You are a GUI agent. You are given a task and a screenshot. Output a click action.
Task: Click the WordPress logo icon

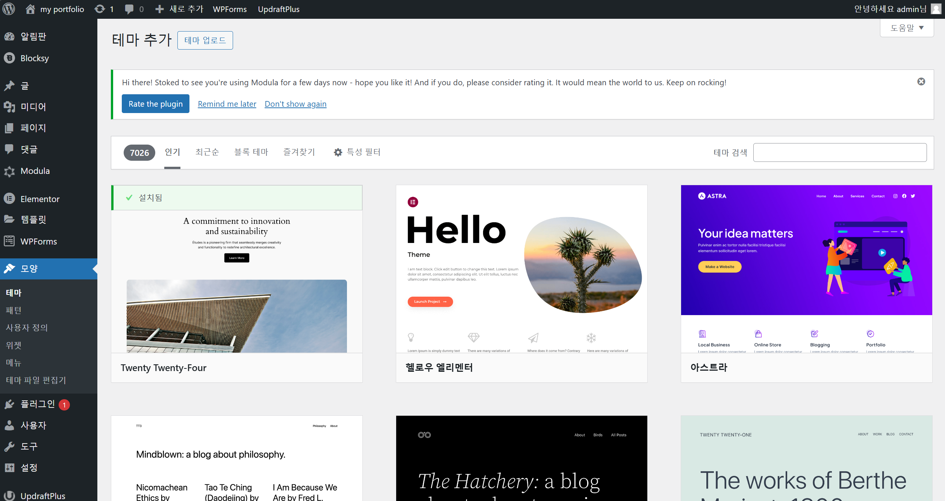pos(9,9)
